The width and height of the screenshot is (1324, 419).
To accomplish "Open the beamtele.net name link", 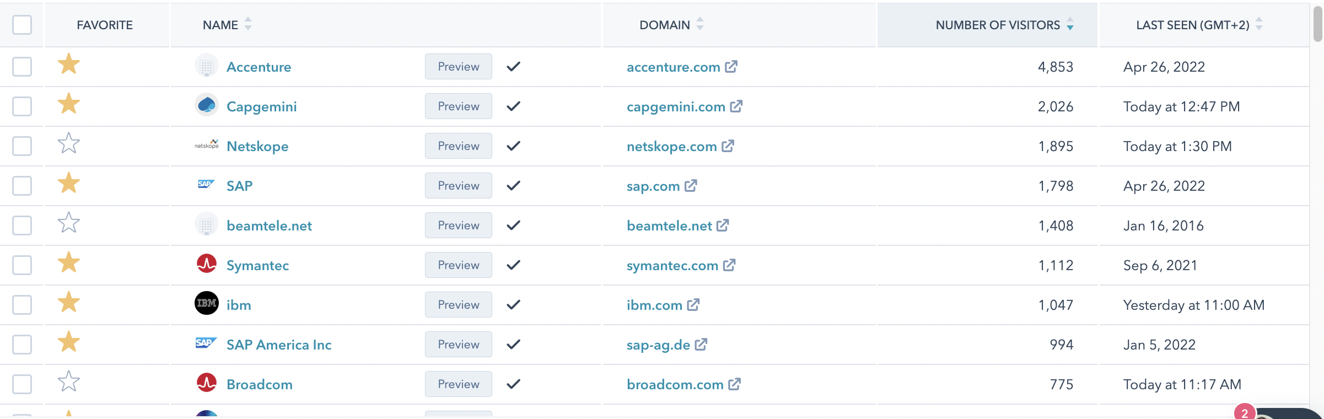I will tap(269, 225).
